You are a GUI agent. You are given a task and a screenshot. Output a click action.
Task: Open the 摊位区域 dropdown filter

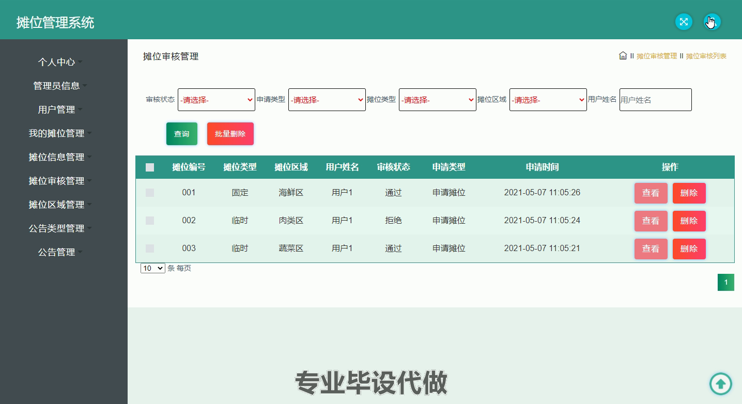point(548,100)
